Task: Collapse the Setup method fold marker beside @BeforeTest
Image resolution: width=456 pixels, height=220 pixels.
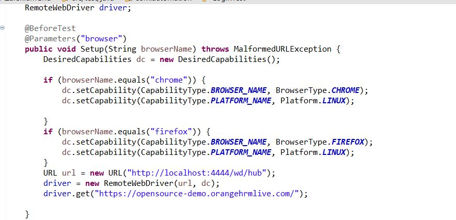Action: (x=3, y=28)
